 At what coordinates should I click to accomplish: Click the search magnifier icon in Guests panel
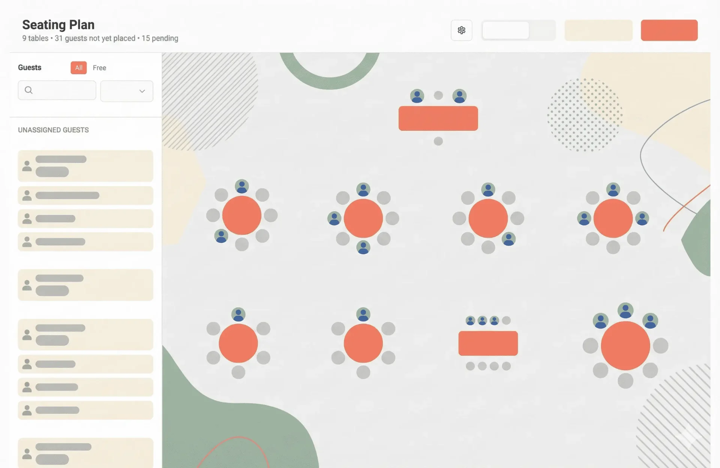28,90
